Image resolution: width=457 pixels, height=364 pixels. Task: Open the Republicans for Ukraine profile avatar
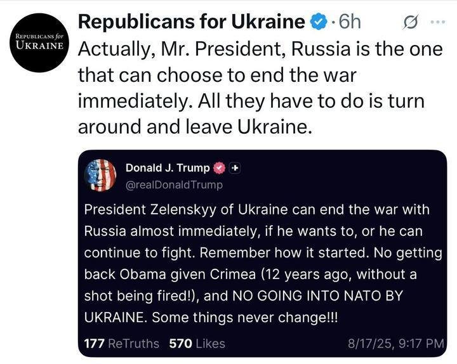click(39, 42)
